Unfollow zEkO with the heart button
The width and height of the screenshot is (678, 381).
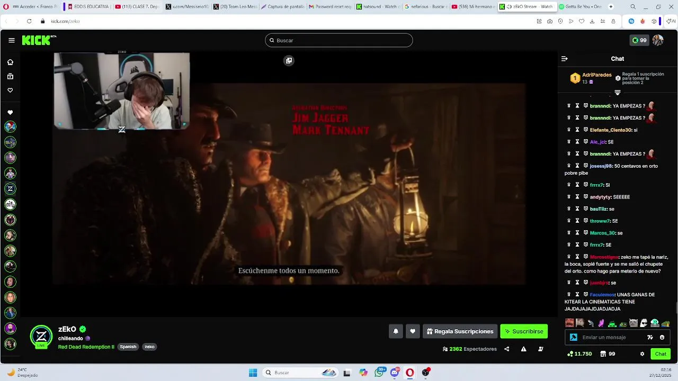point(413,331)
